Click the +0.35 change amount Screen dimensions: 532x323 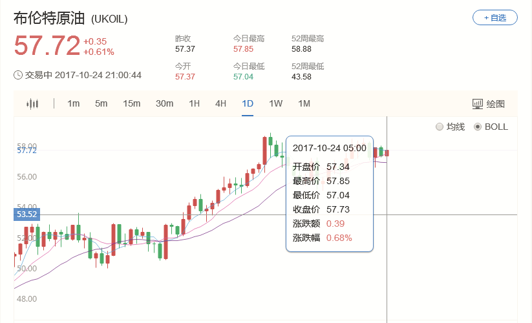pyautogui.click(x=95, y=41)
